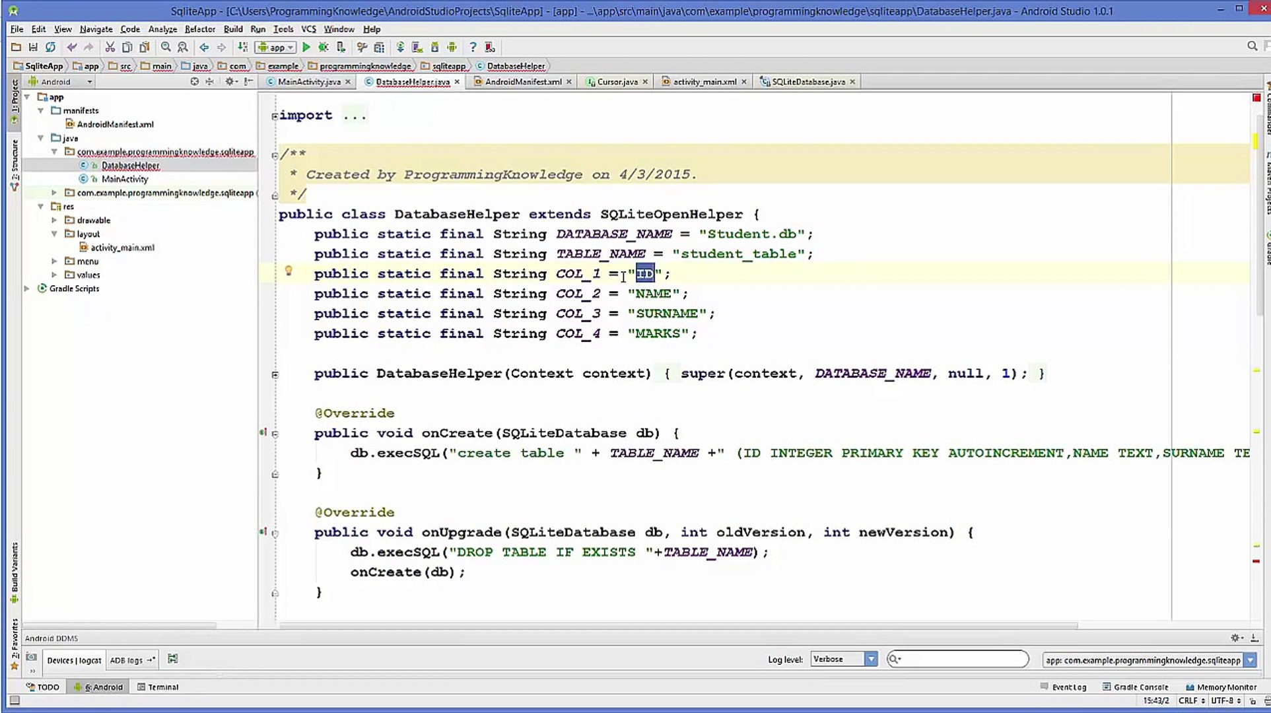The image size is (1271, 713).
Task: Open Help with the question mark icon
Action: click(x=473, y=48)
